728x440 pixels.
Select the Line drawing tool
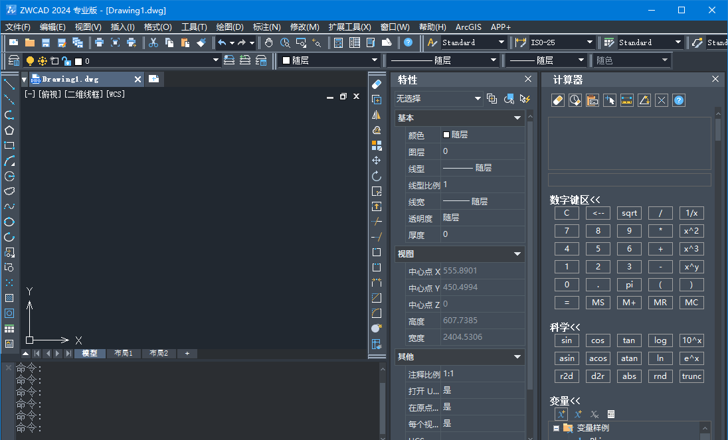[x=9, y=84]
